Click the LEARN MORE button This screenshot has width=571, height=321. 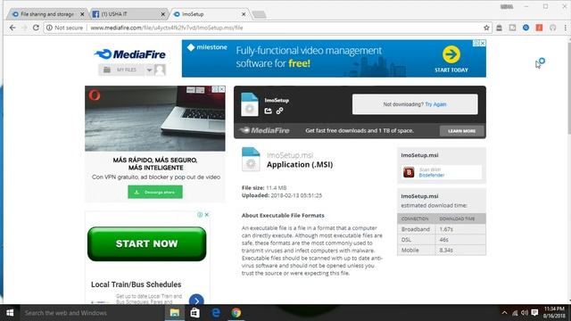pyautogui.click(x=462, y=131)
